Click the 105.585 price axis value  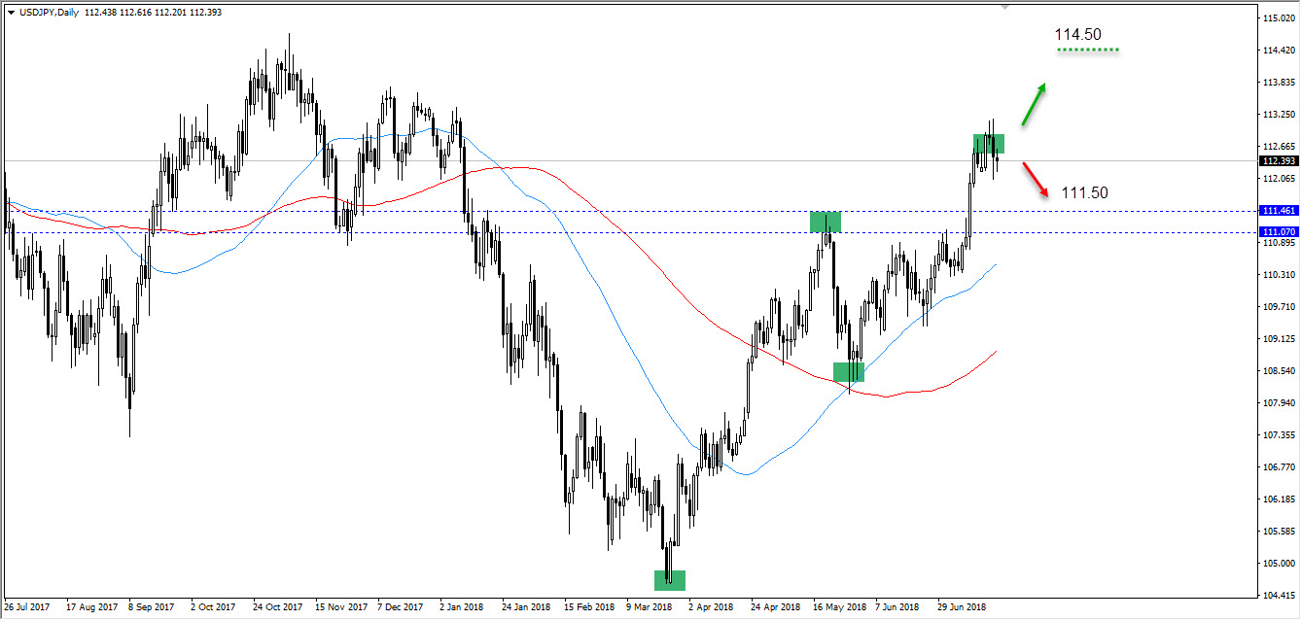click(1277, 532)
